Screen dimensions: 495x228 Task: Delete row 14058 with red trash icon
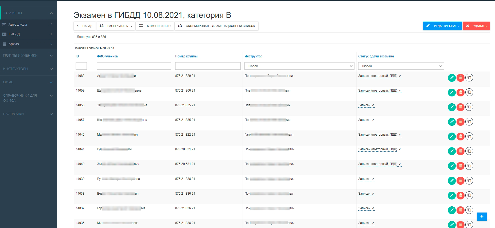pyautogui.click(x=461, y=107)
